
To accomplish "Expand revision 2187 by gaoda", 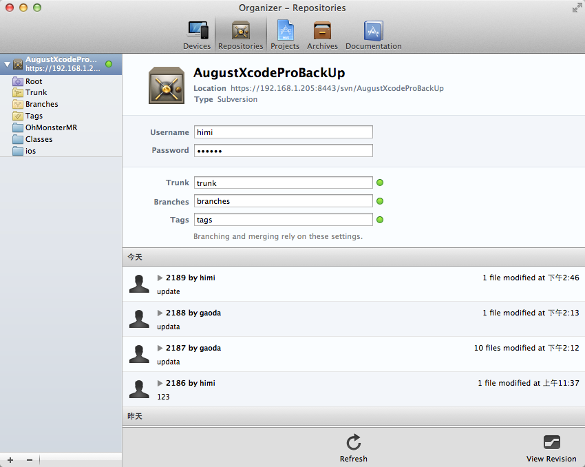I will click(160, 348).
